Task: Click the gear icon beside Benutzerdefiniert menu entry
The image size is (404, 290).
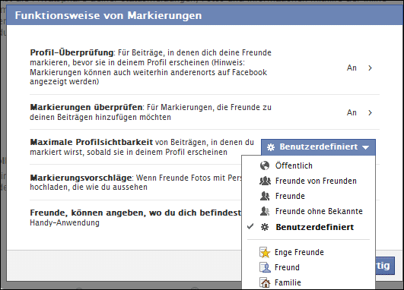Action: [x=265, y=227]
